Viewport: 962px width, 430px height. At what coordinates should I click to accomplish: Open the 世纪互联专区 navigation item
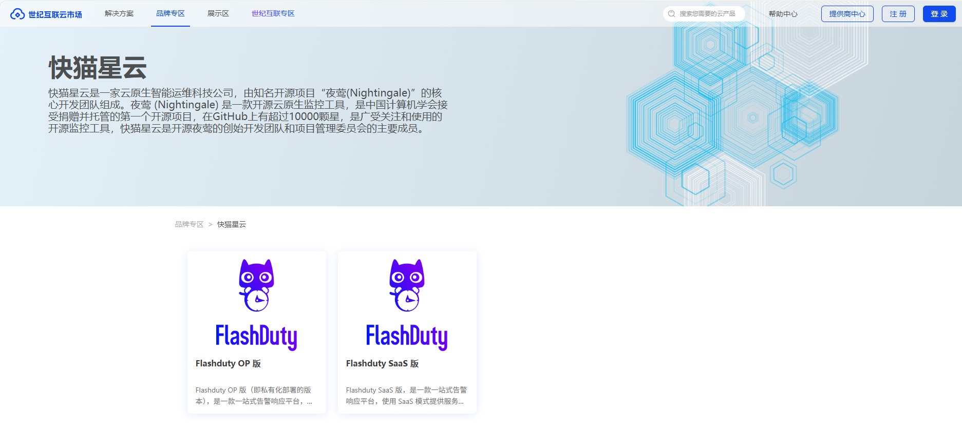[273, 13]
